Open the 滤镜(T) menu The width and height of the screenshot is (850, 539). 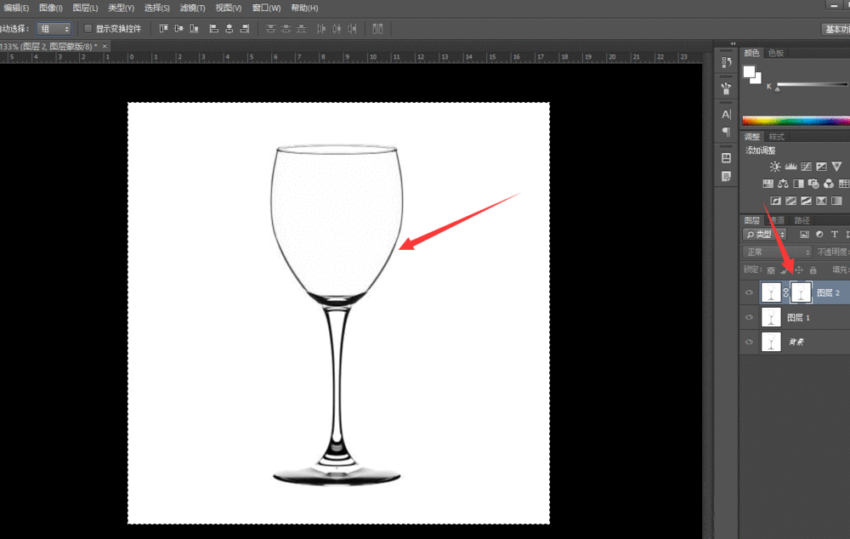(x=191, y=8)
